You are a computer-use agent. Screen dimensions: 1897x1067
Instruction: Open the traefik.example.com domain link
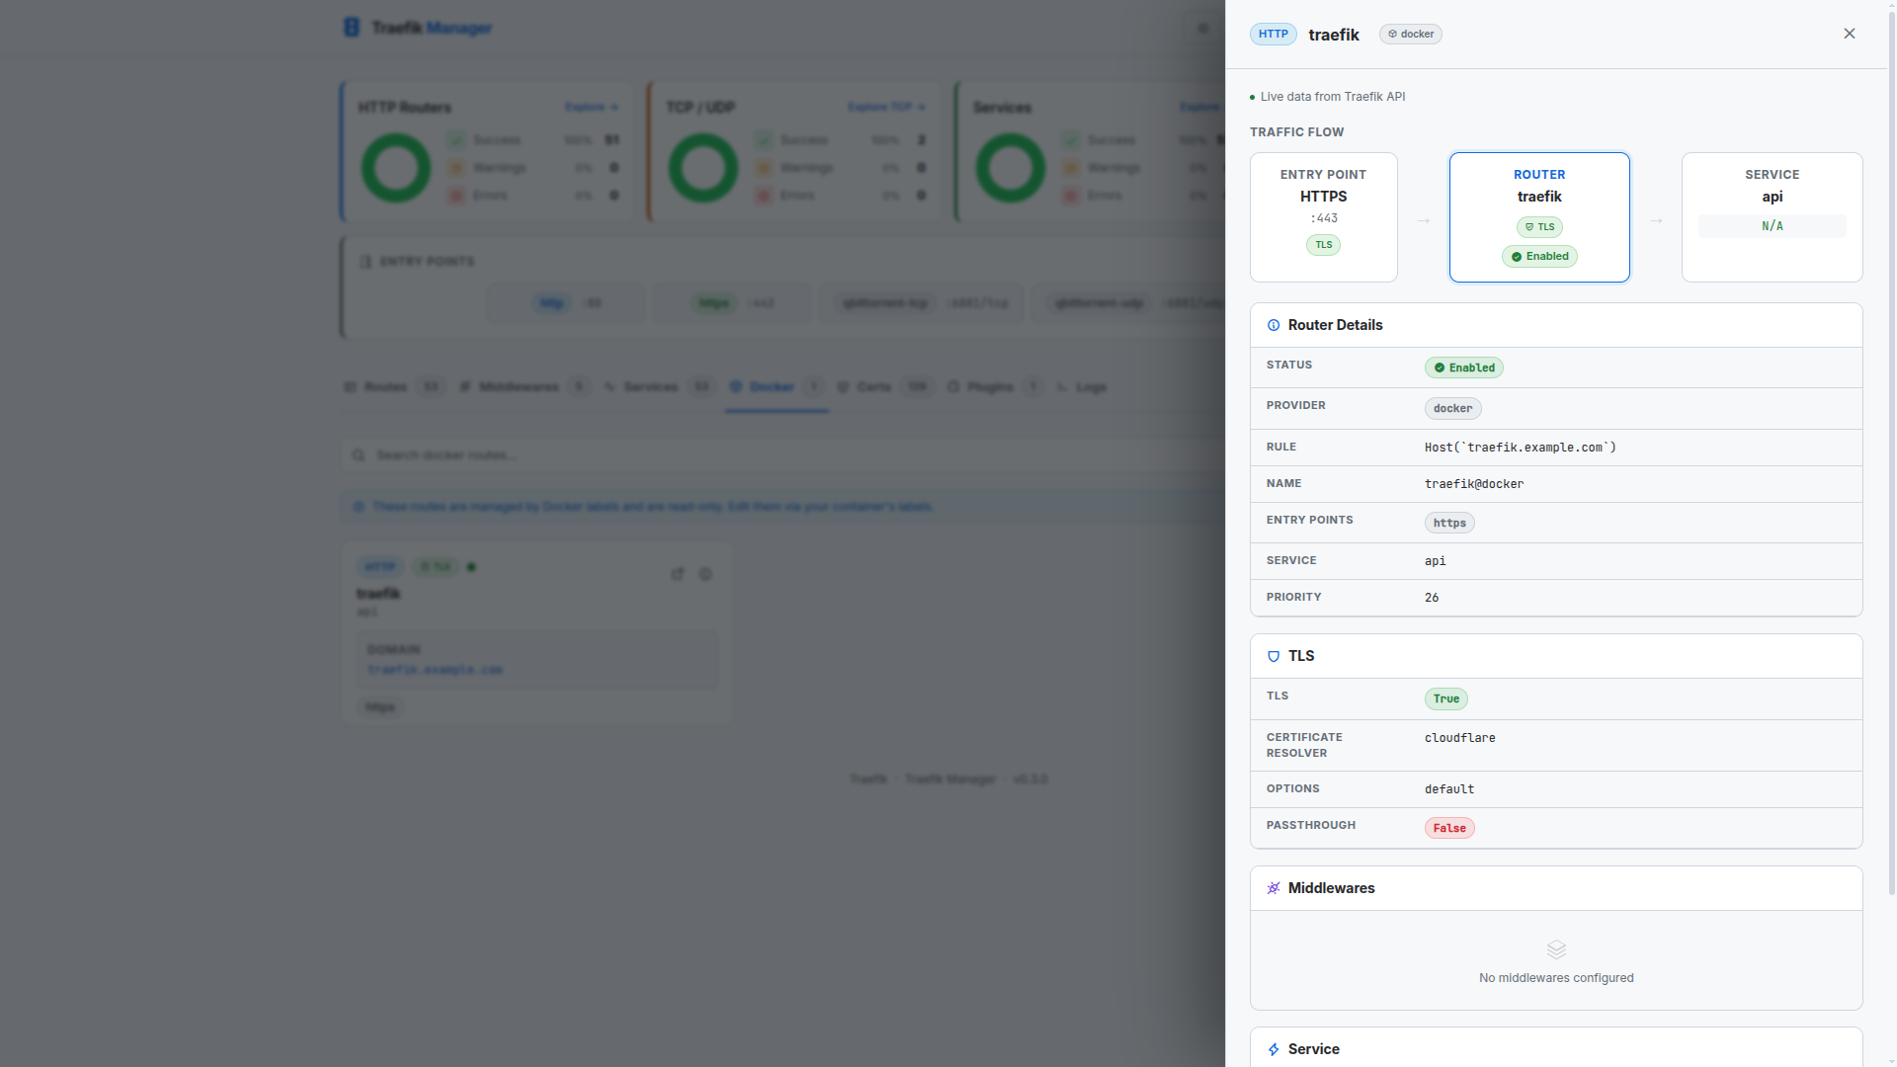[435, 669]
